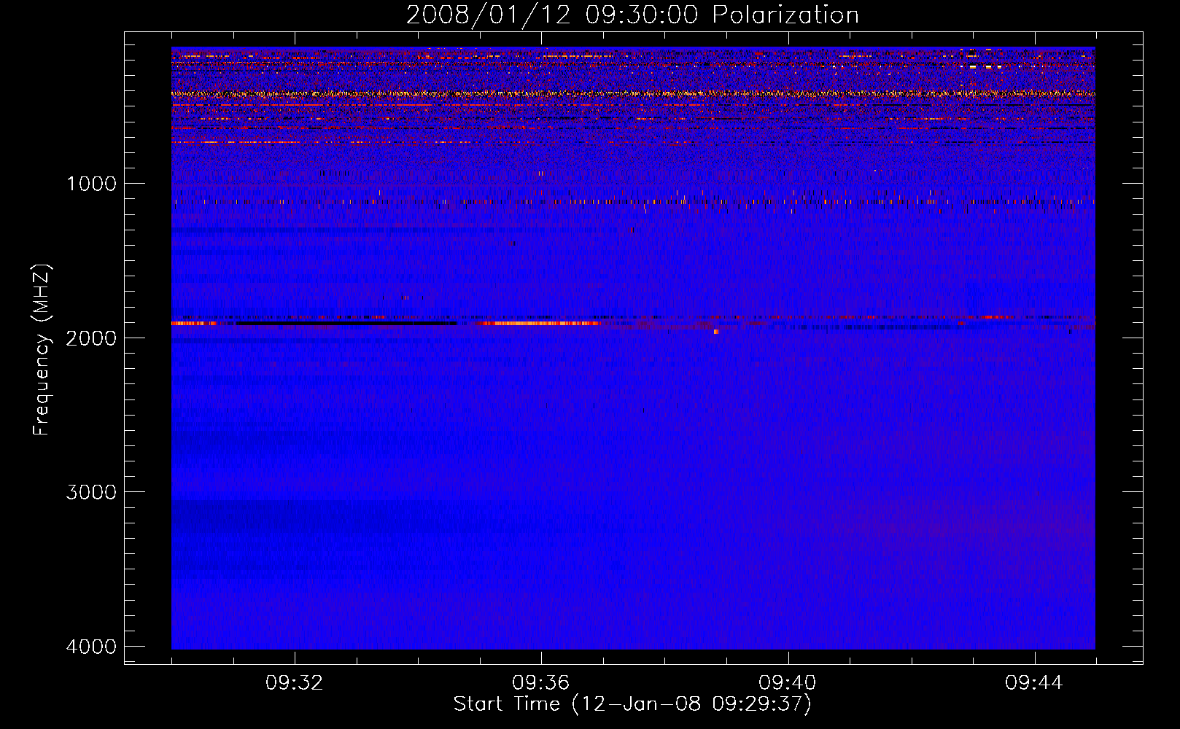
Task: Click the 09:36 time tick label
Action: [541, 683]
